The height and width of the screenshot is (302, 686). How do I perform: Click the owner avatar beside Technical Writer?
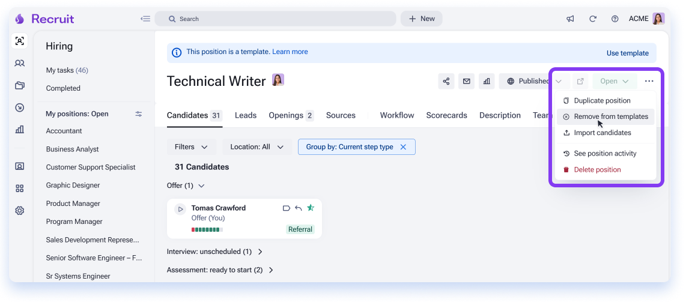pos(278,79)
